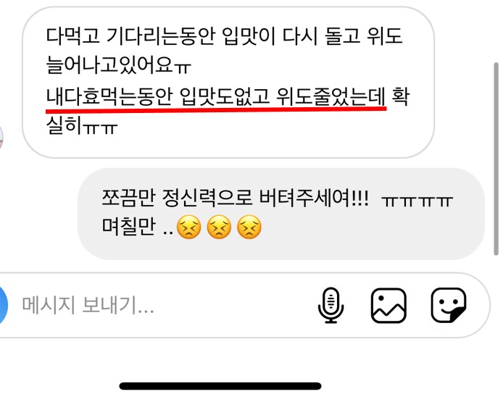Select the middle persevering face emoji
Image resolution: width=503 pixels, height=402 pixels.
click(219, 227)
